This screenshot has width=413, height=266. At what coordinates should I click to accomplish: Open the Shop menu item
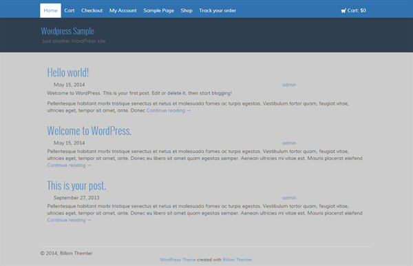click(x=187, y=10)
